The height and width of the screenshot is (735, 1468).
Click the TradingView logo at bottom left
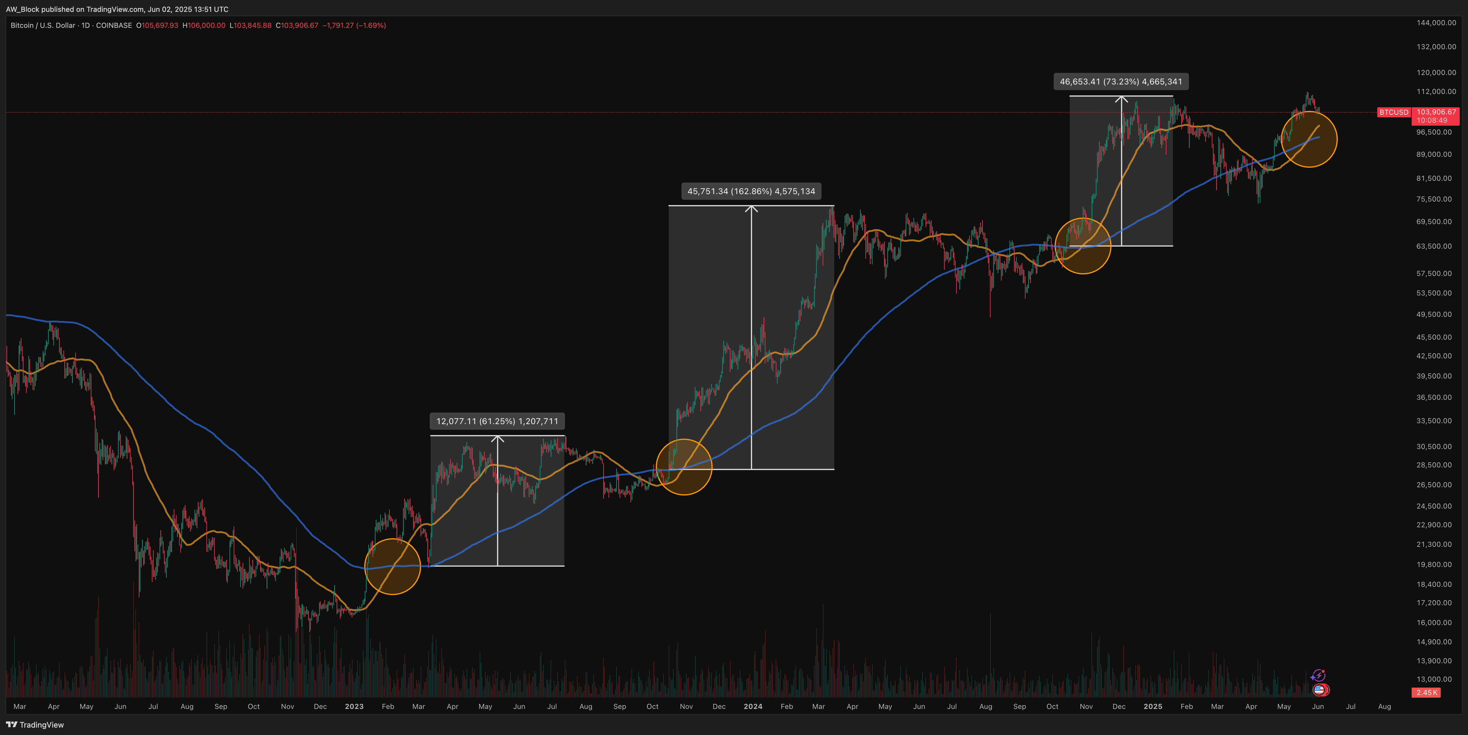coord(35,725)
